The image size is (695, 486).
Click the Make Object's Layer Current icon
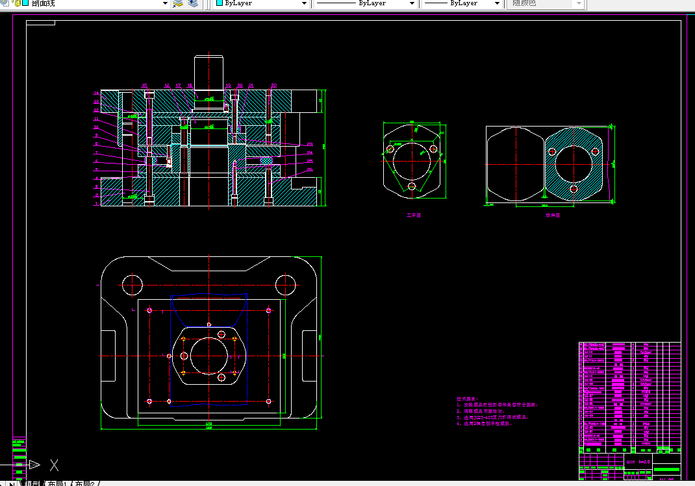pos(178,3)
